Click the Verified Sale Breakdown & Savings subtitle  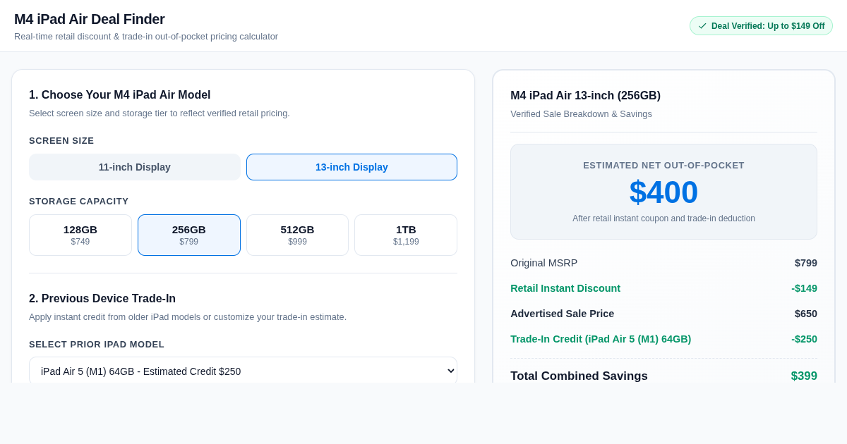tap(582, 114)
